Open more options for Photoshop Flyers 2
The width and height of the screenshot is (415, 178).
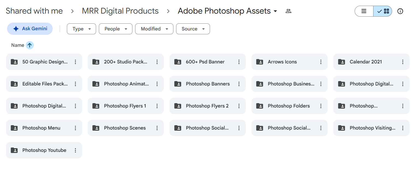point(239,106)
